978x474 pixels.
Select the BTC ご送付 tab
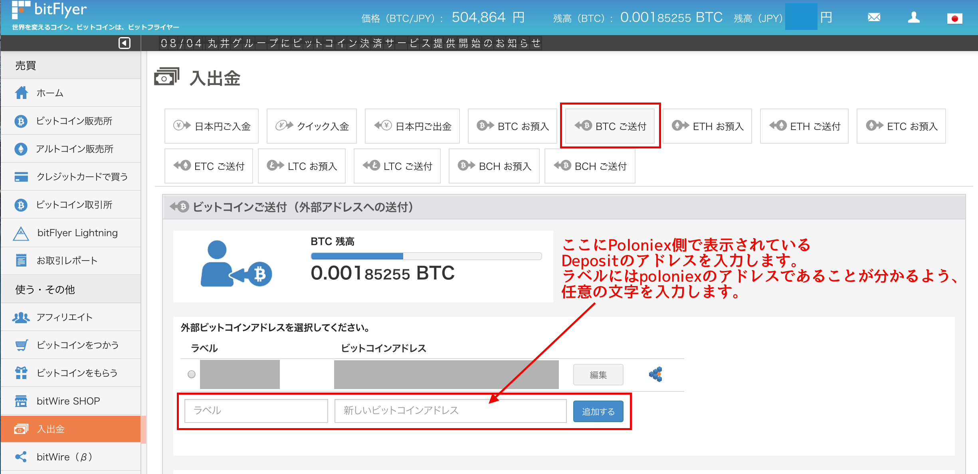coord(610,126)
